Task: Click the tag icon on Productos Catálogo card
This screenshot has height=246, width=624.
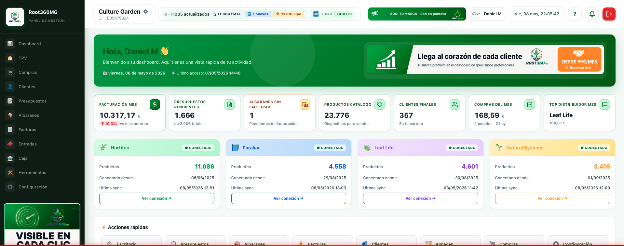Action: coord(380,104)
